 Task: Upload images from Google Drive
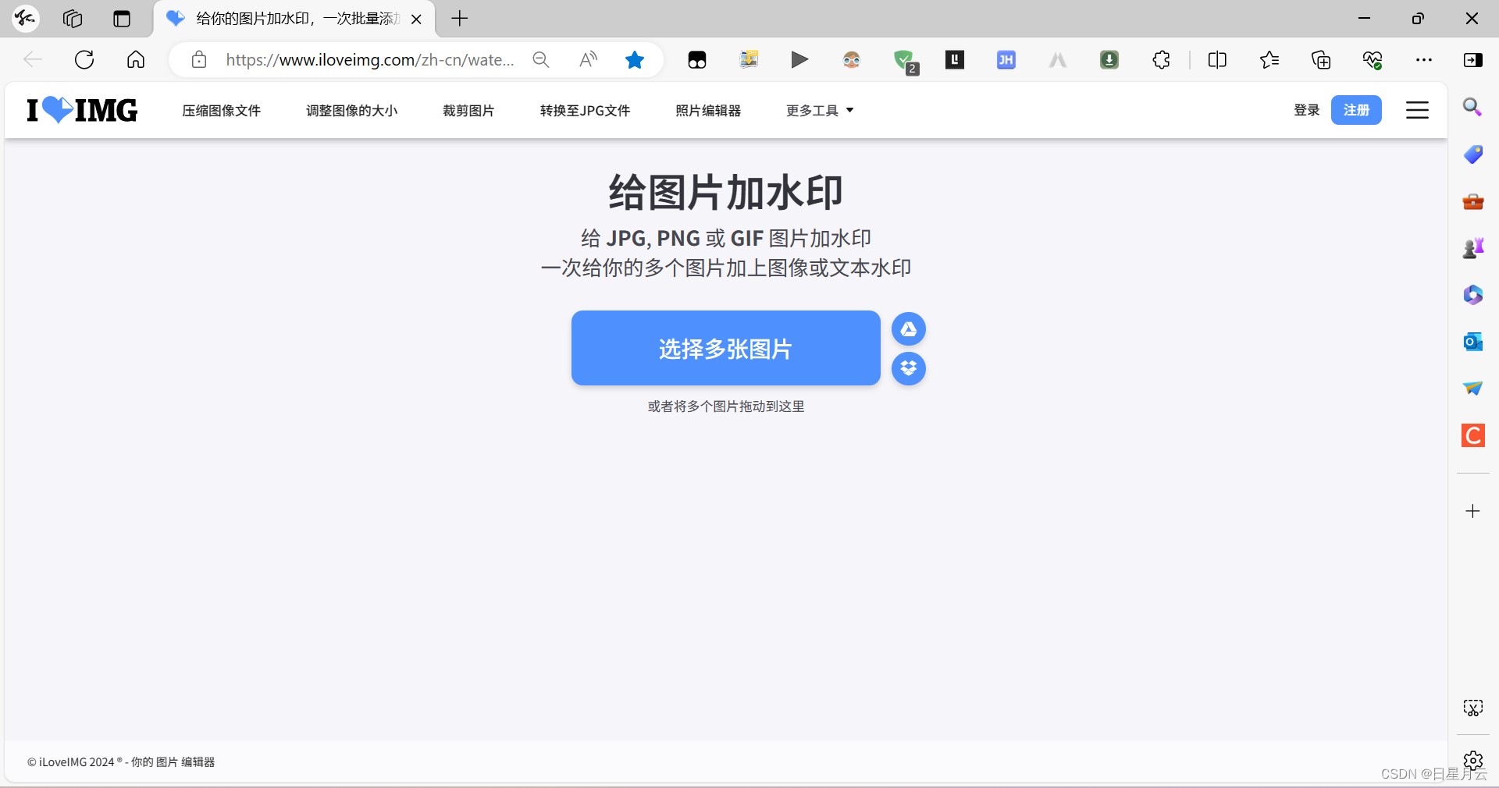click(x=908, y=329)
